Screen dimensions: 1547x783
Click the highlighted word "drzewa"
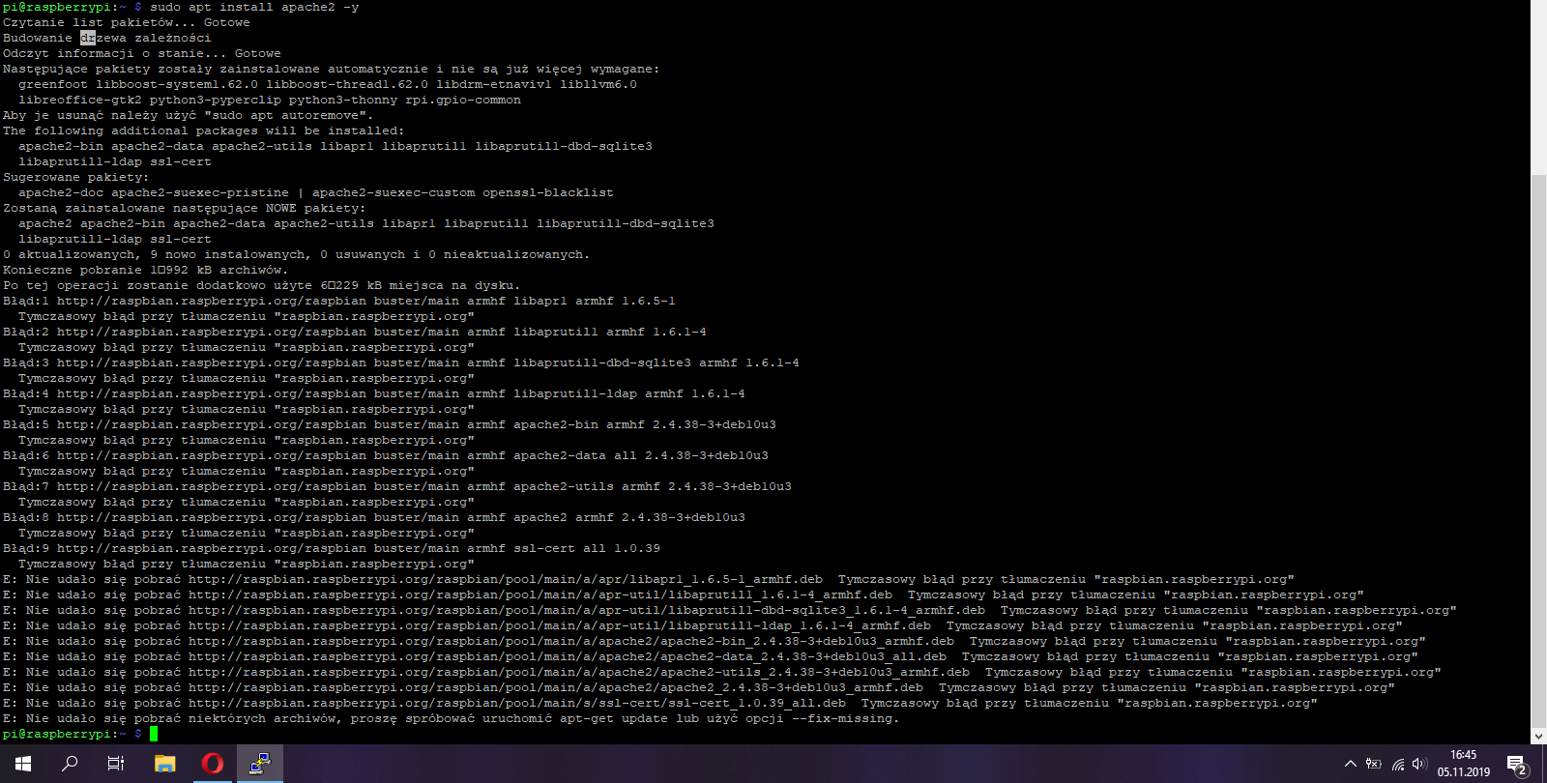point(103,38)
